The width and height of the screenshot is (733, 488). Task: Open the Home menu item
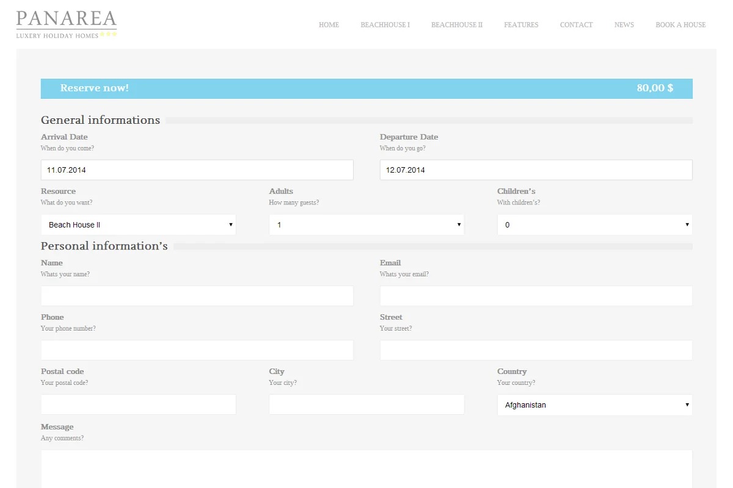pyautogui.click(x=329, y=25)
